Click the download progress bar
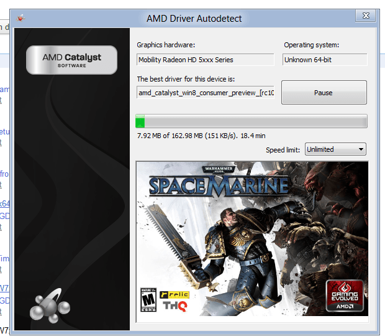This screenshot has height=336, width=385. [x=251, y=121]
